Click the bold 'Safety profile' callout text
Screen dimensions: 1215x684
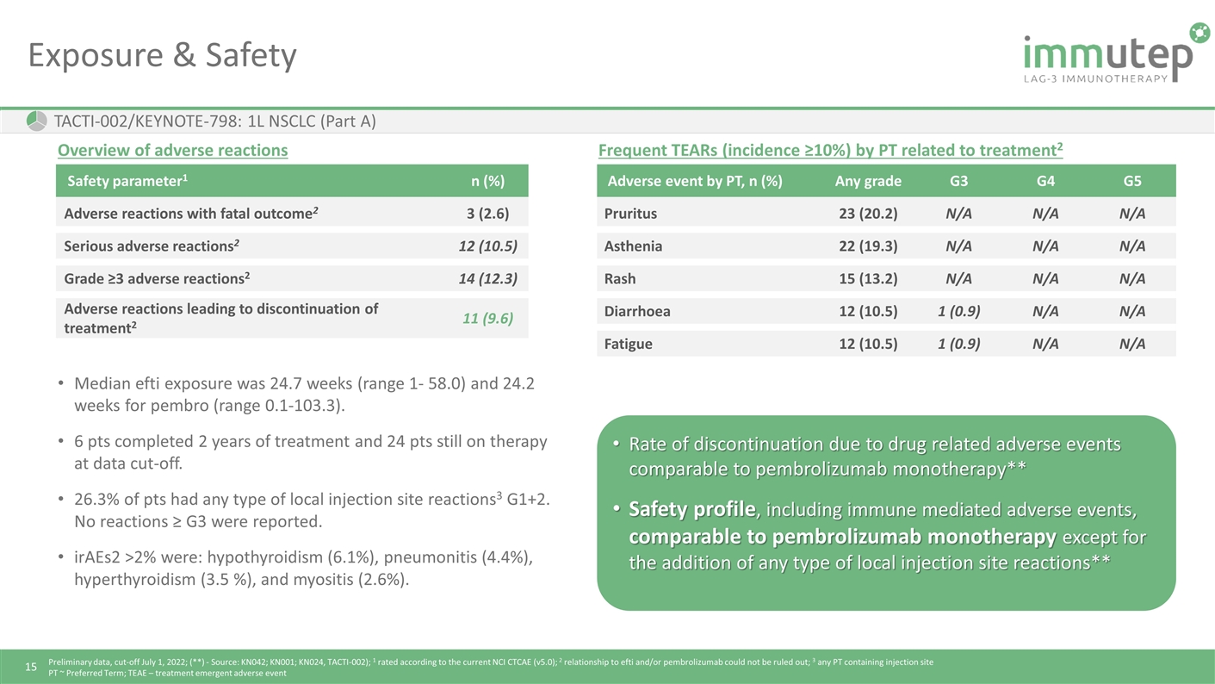(x=692, y=510)
